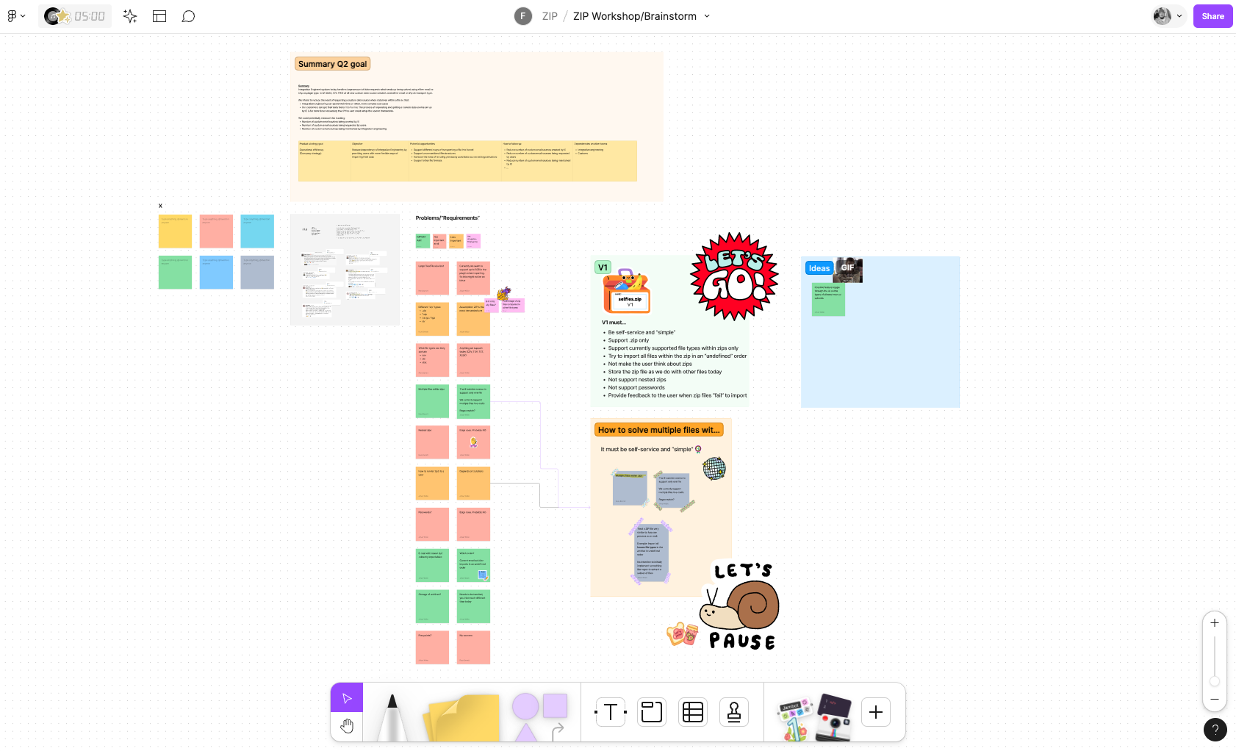
Task: Select the Text tool
Action: [611, 712]
